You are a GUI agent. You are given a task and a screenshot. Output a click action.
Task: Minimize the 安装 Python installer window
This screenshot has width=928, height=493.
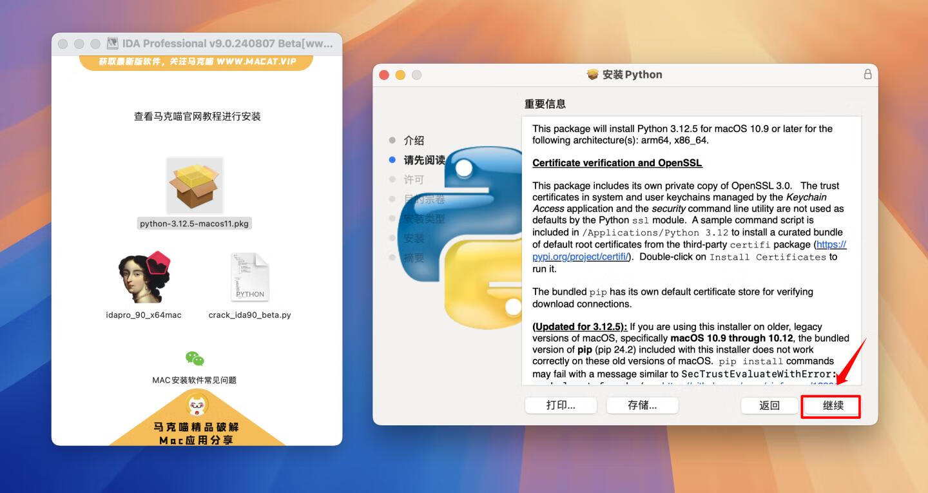point(400,75)
